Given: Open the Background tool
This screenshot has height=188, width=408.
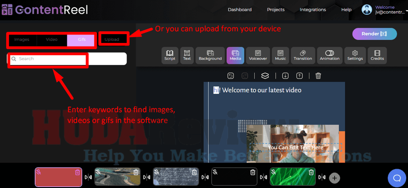Looking at the screenshot, I should point(210,55).
